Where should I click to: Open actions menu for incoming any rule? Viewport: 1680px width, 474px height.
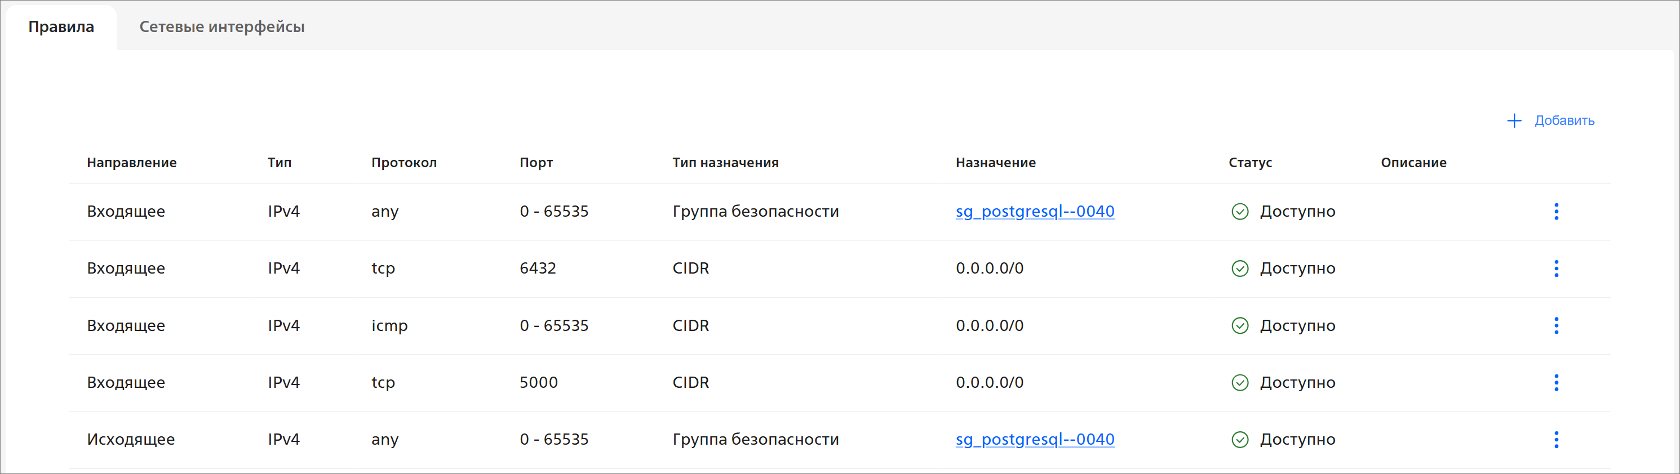(1556, 212)
